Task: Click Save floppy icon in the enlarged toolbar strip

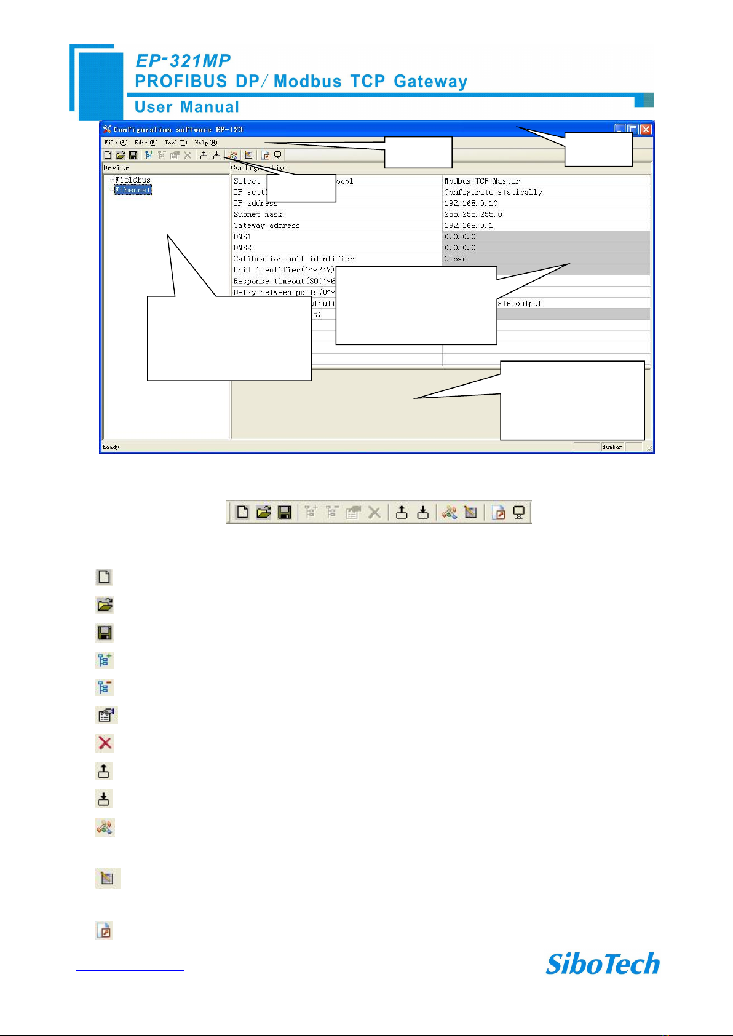Action: 284,512
